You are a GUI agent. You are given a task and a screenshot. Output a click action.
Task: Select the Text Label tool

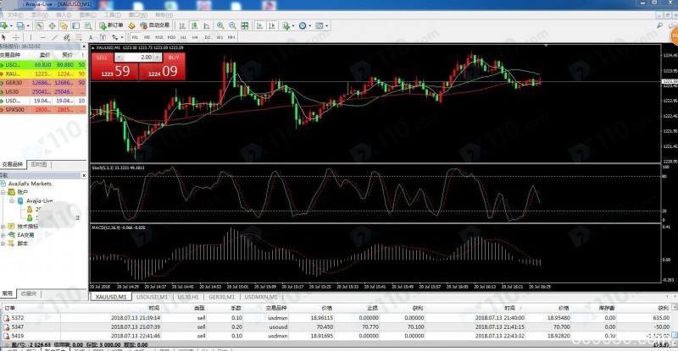103,37
